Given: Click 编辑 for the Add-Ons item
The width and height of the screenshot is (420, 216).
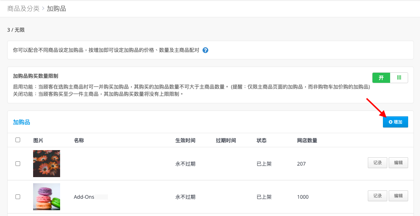Looking at the screenshot, I should (x=398, y=196).
